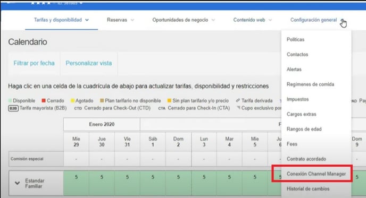Open the Oportunidades de negocio menu
Image resolution: width=366 pixels, height=198 pixels.
pyautogui.click(x=184, y=20)
